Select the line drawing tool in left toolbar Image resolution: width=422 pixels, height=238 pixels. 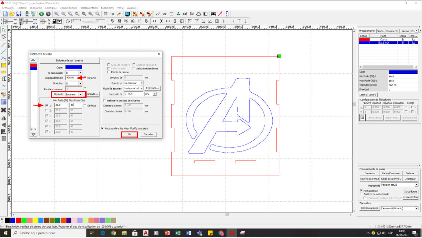[x=4, y=45]
